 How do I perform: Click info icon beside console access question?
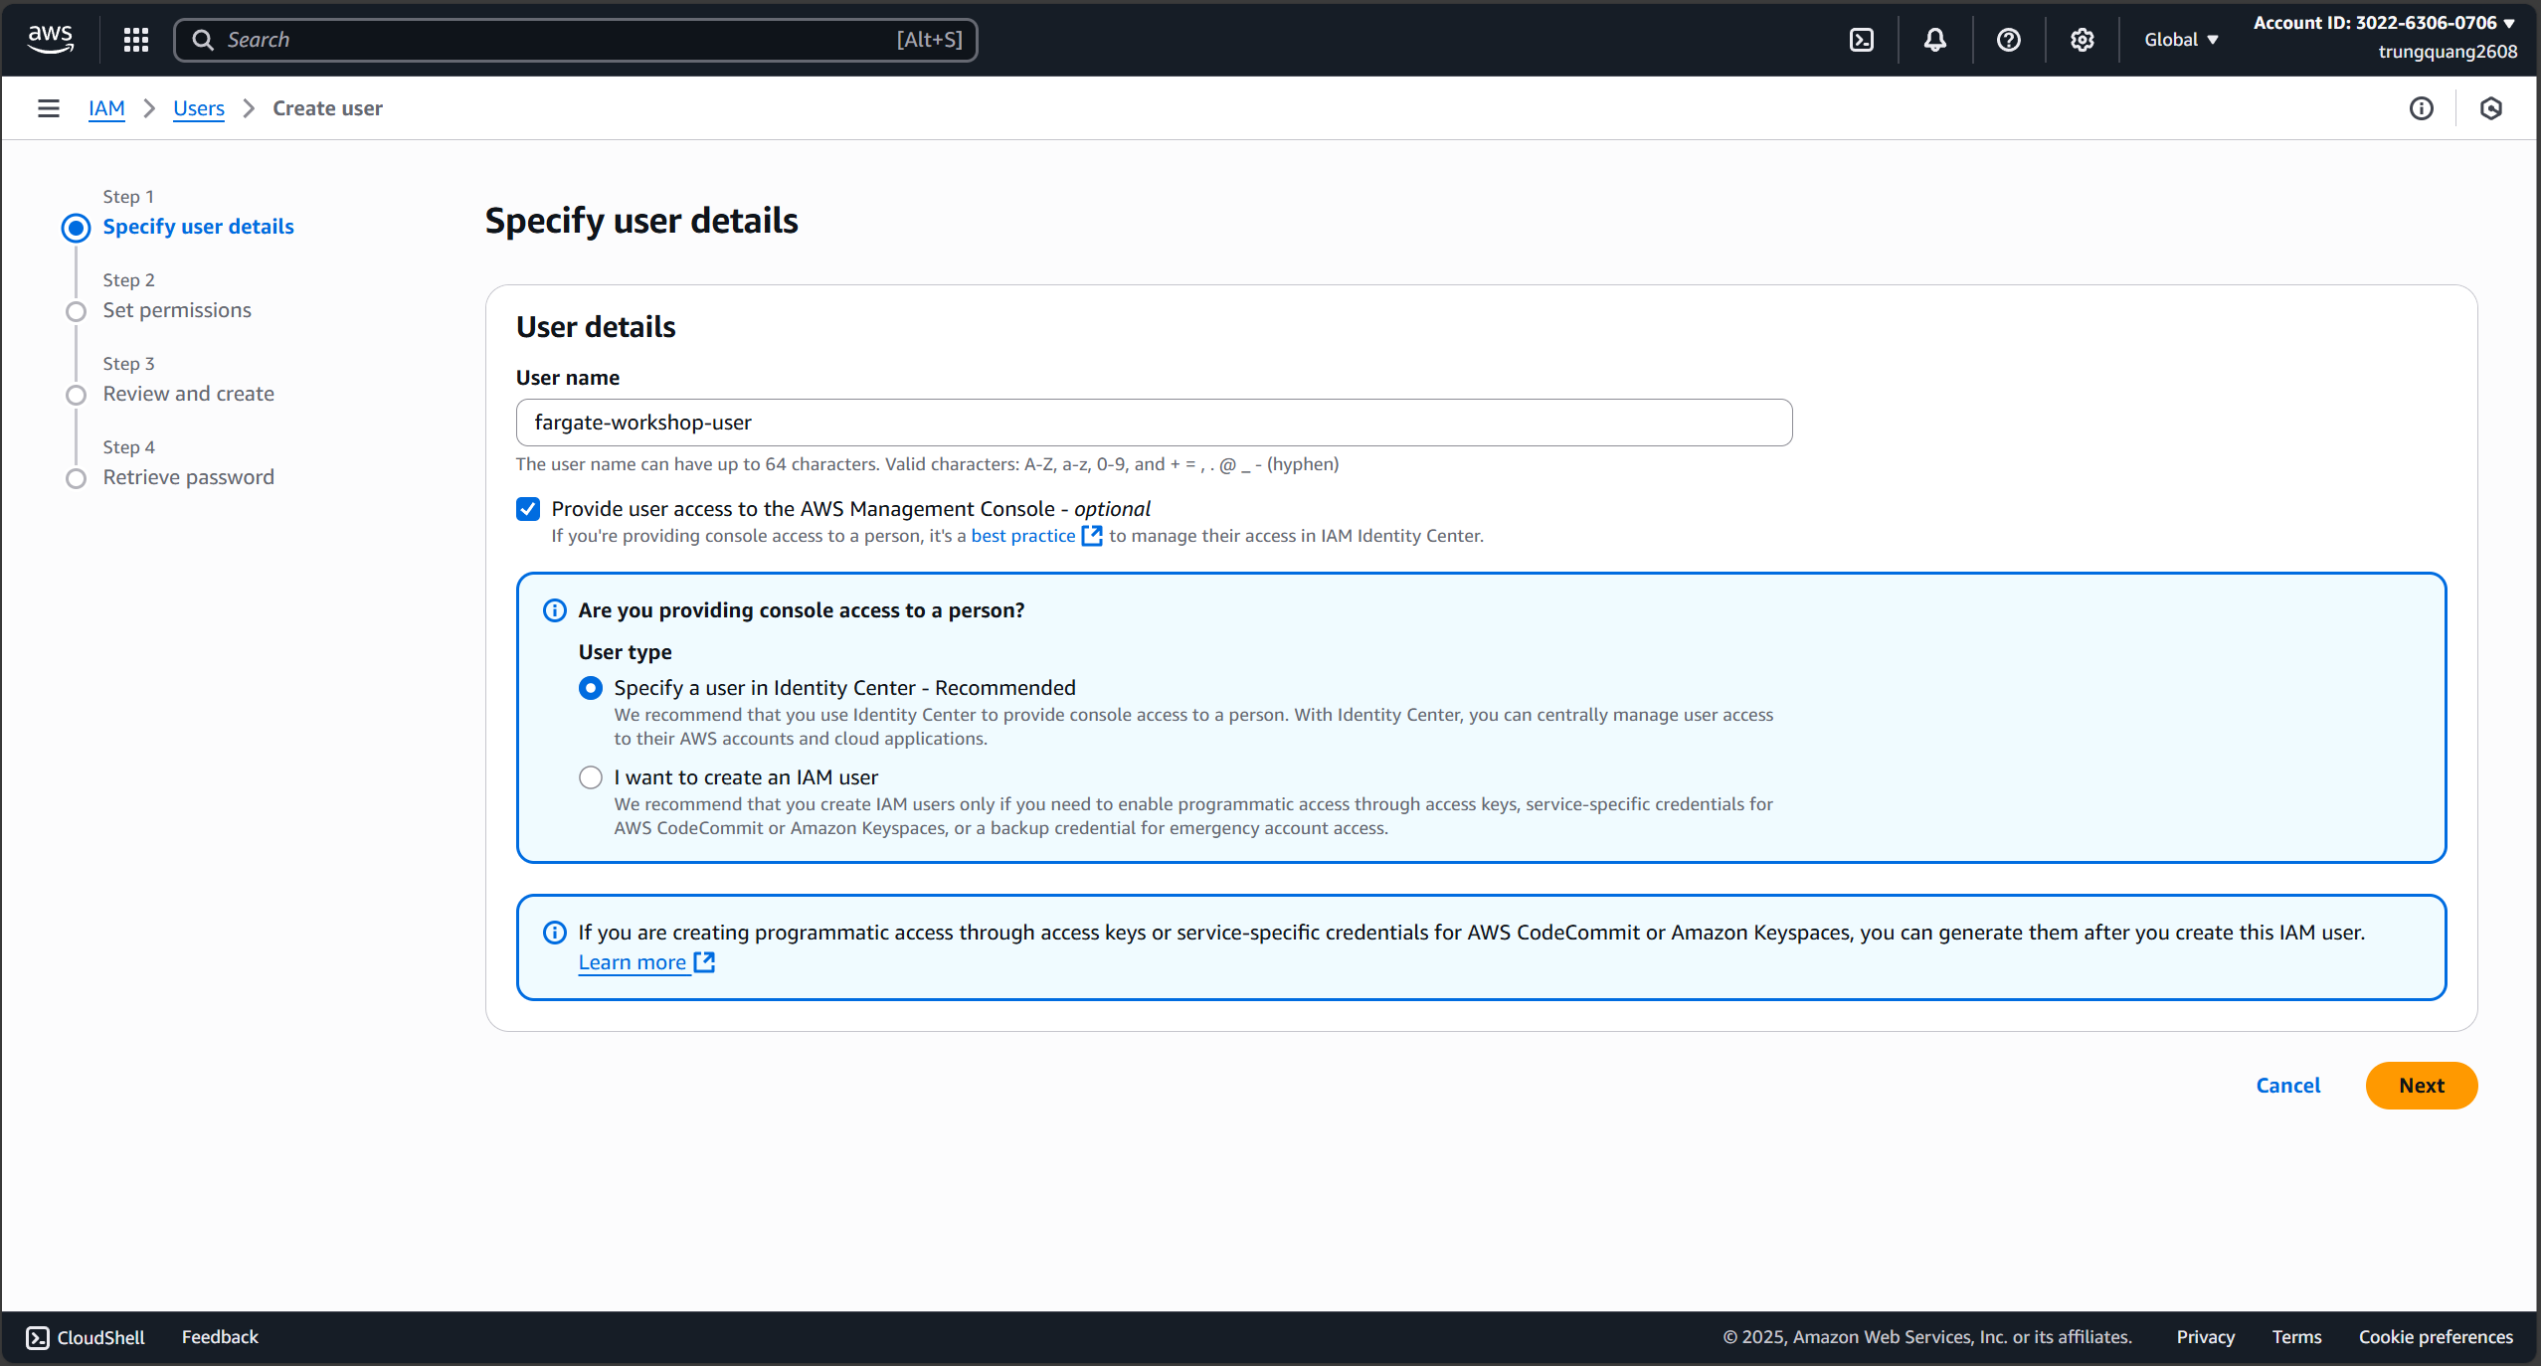(x=555, y=610)
